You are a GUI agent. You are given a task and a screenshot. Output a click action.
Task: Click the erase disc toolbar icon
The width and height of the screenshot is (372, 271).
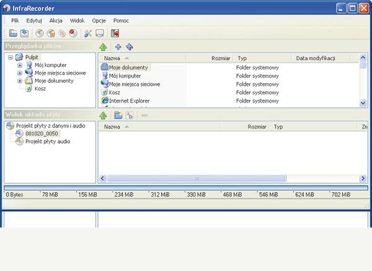point(73,33)
